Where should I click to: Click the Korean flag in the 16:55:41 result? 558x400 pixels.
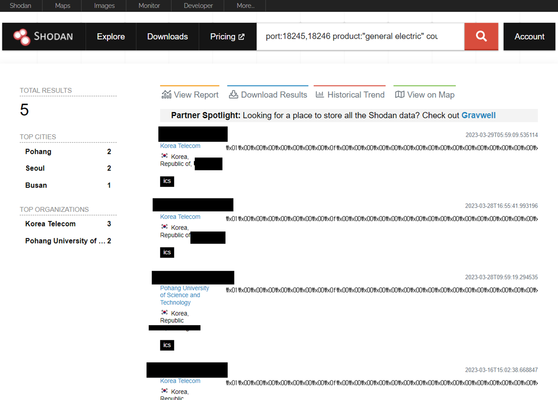[x=165, y=226]
